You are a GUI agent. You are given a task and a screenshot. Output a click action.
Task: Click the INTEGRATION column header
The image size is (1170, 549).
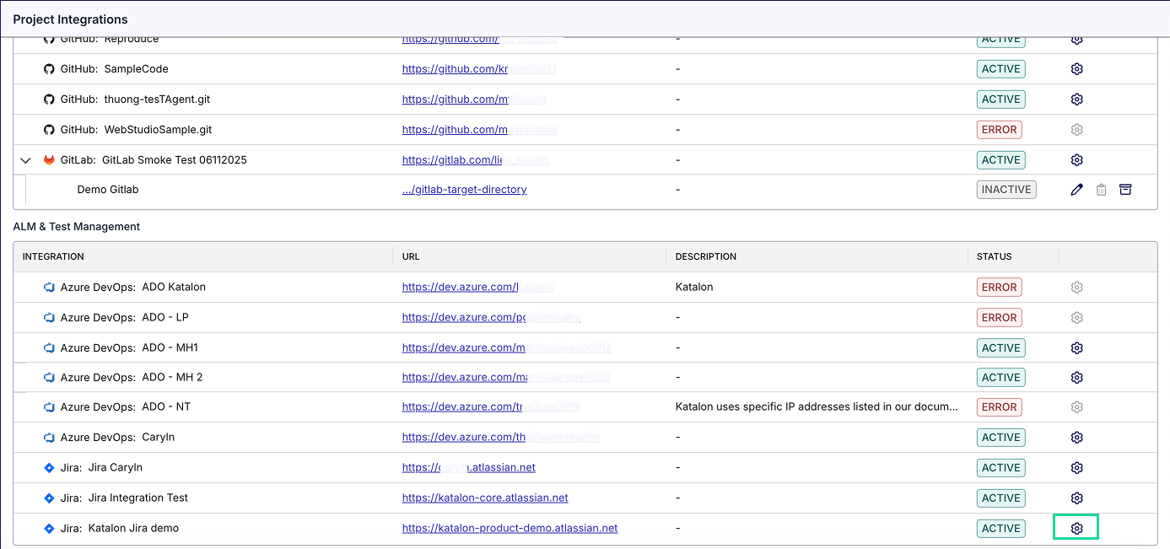click(x=53, y=257)
